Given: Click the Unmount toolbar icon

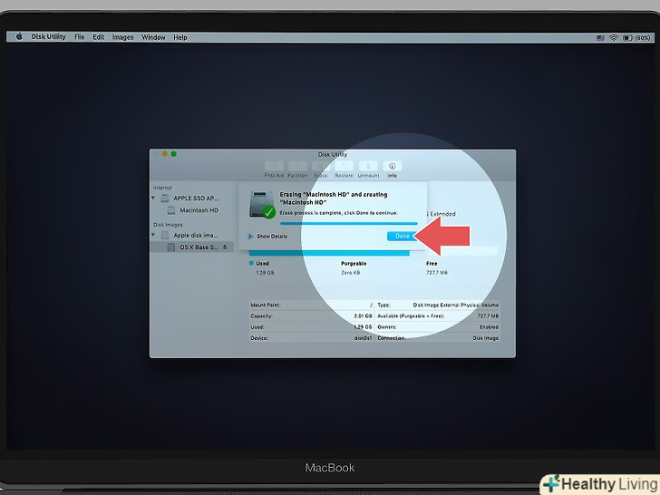Looking at the screenshot, I should tap(368, 166).
